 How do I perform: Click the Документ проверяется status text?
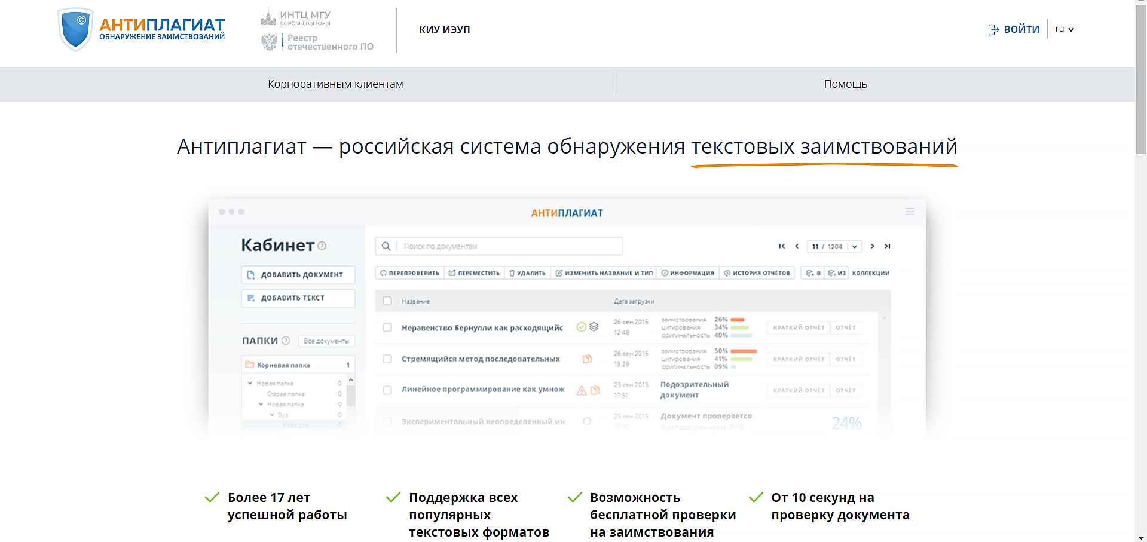coord(706,416)
